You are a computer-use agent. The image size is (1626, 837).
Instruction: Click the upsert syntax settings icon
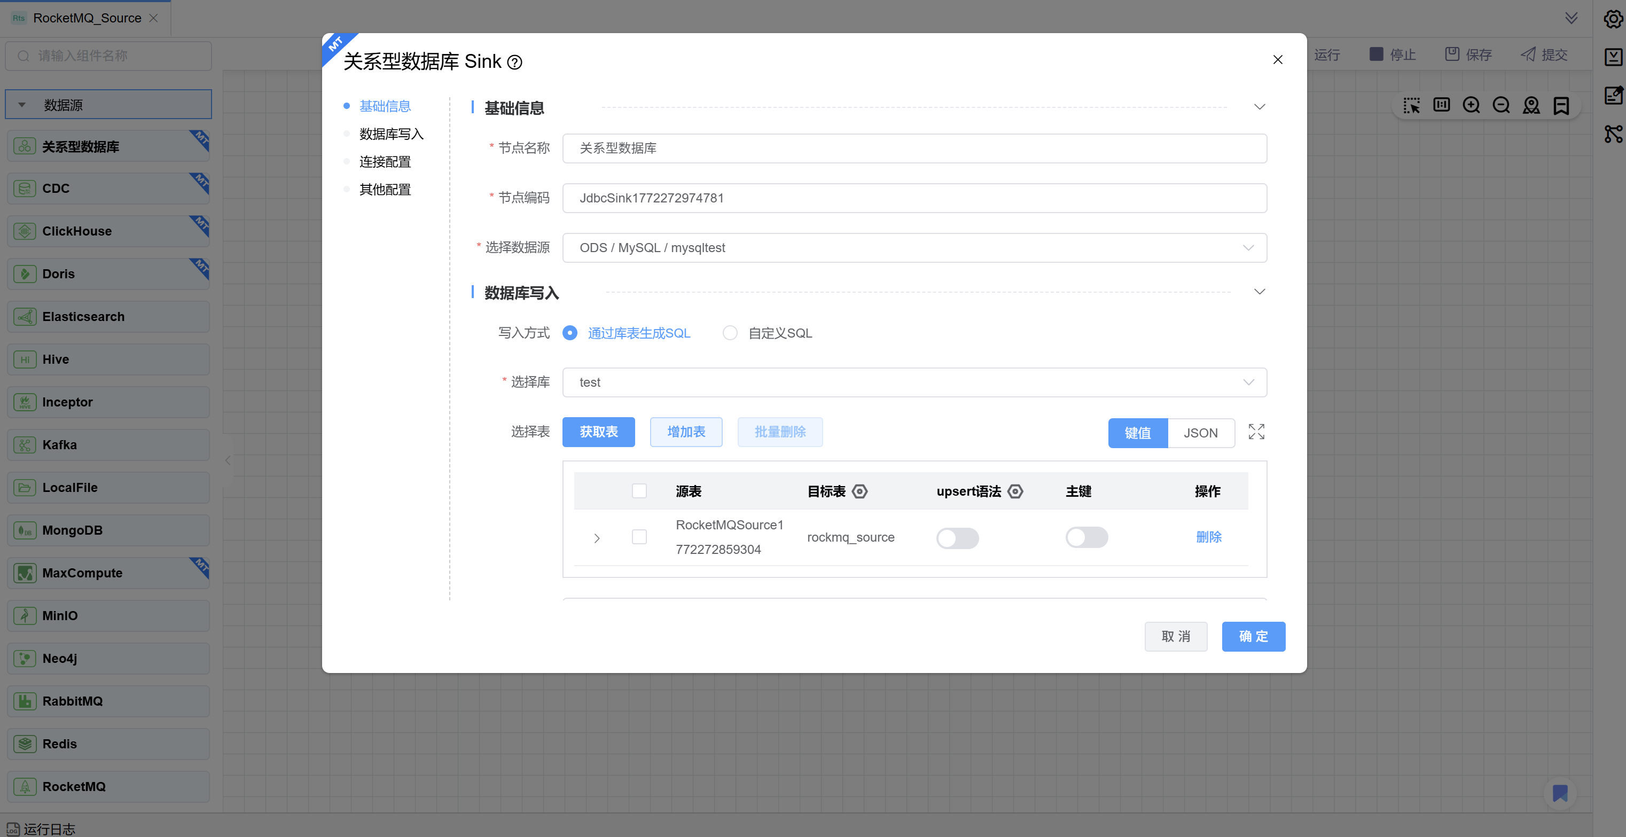pyautogui.click(x=1015, y=491)
